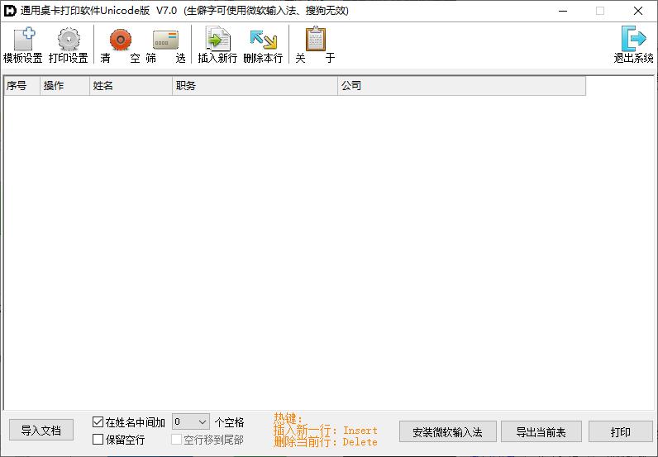The image size is (658, 457).
Task: Toggle disabled 空行移到尾部 checkbox
Action: click(177, 440)
